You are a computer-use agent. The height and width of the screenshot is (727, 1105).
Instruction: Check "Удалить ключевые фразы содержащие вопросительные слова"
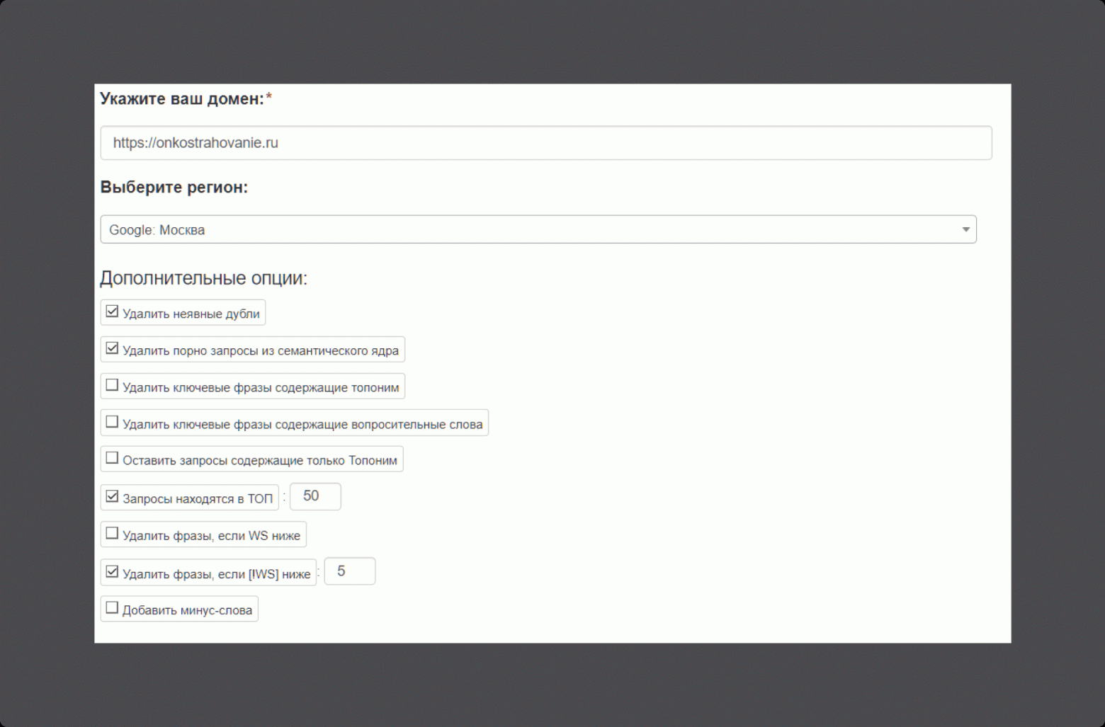coord(112,422)
